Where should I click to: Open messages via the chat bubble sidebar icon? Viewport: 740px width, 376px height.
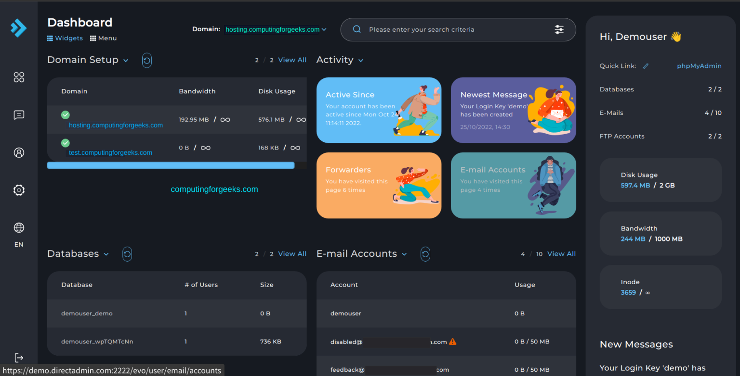pyautogui.click(x=19, y=115)
